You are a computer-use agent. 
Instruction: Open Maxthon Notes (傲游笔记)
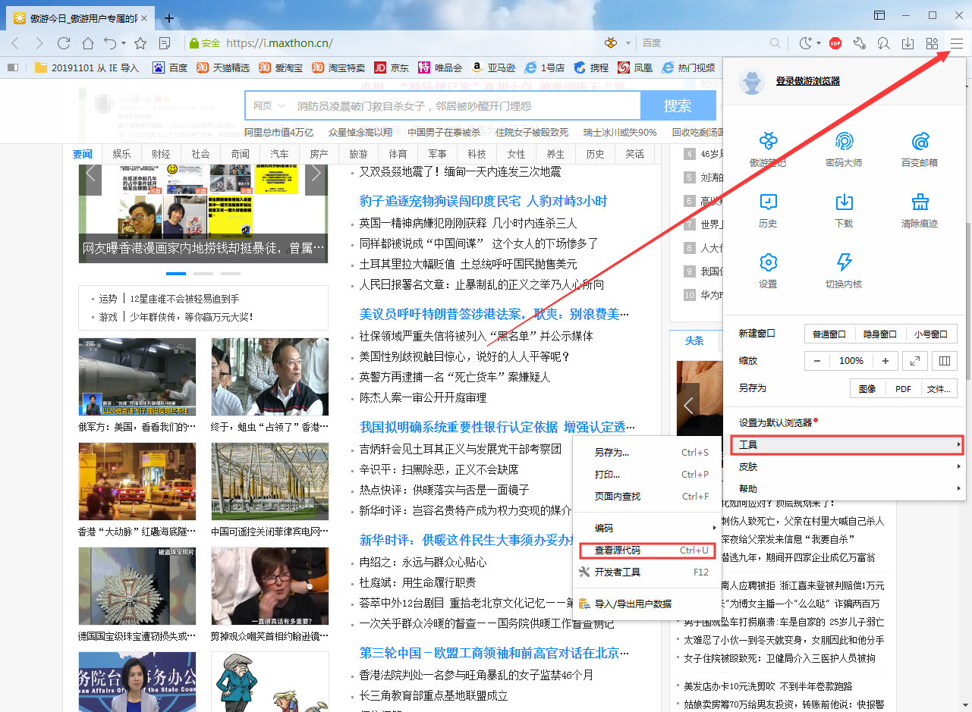pos(768,148)
